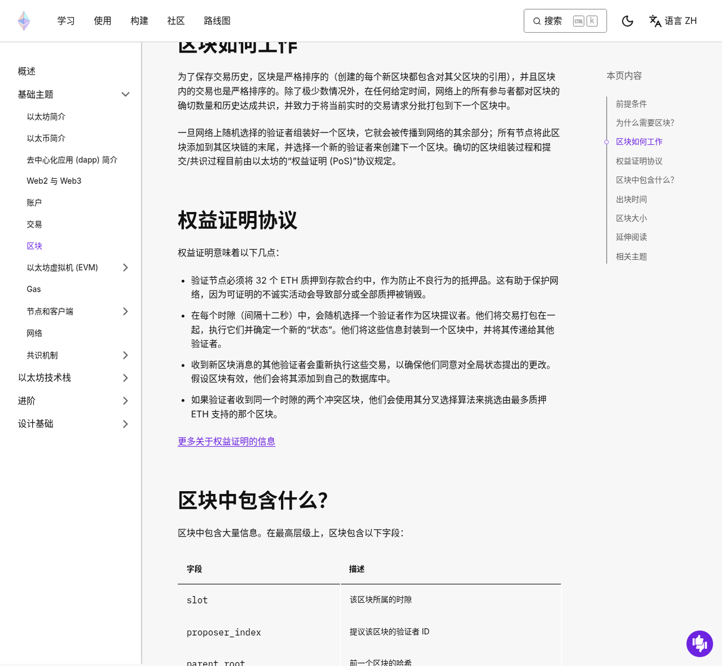Image resolution: width=722 pixels, height=666 pixels.
Task: Open Gas sidebar page
Action: pos(34,289)
